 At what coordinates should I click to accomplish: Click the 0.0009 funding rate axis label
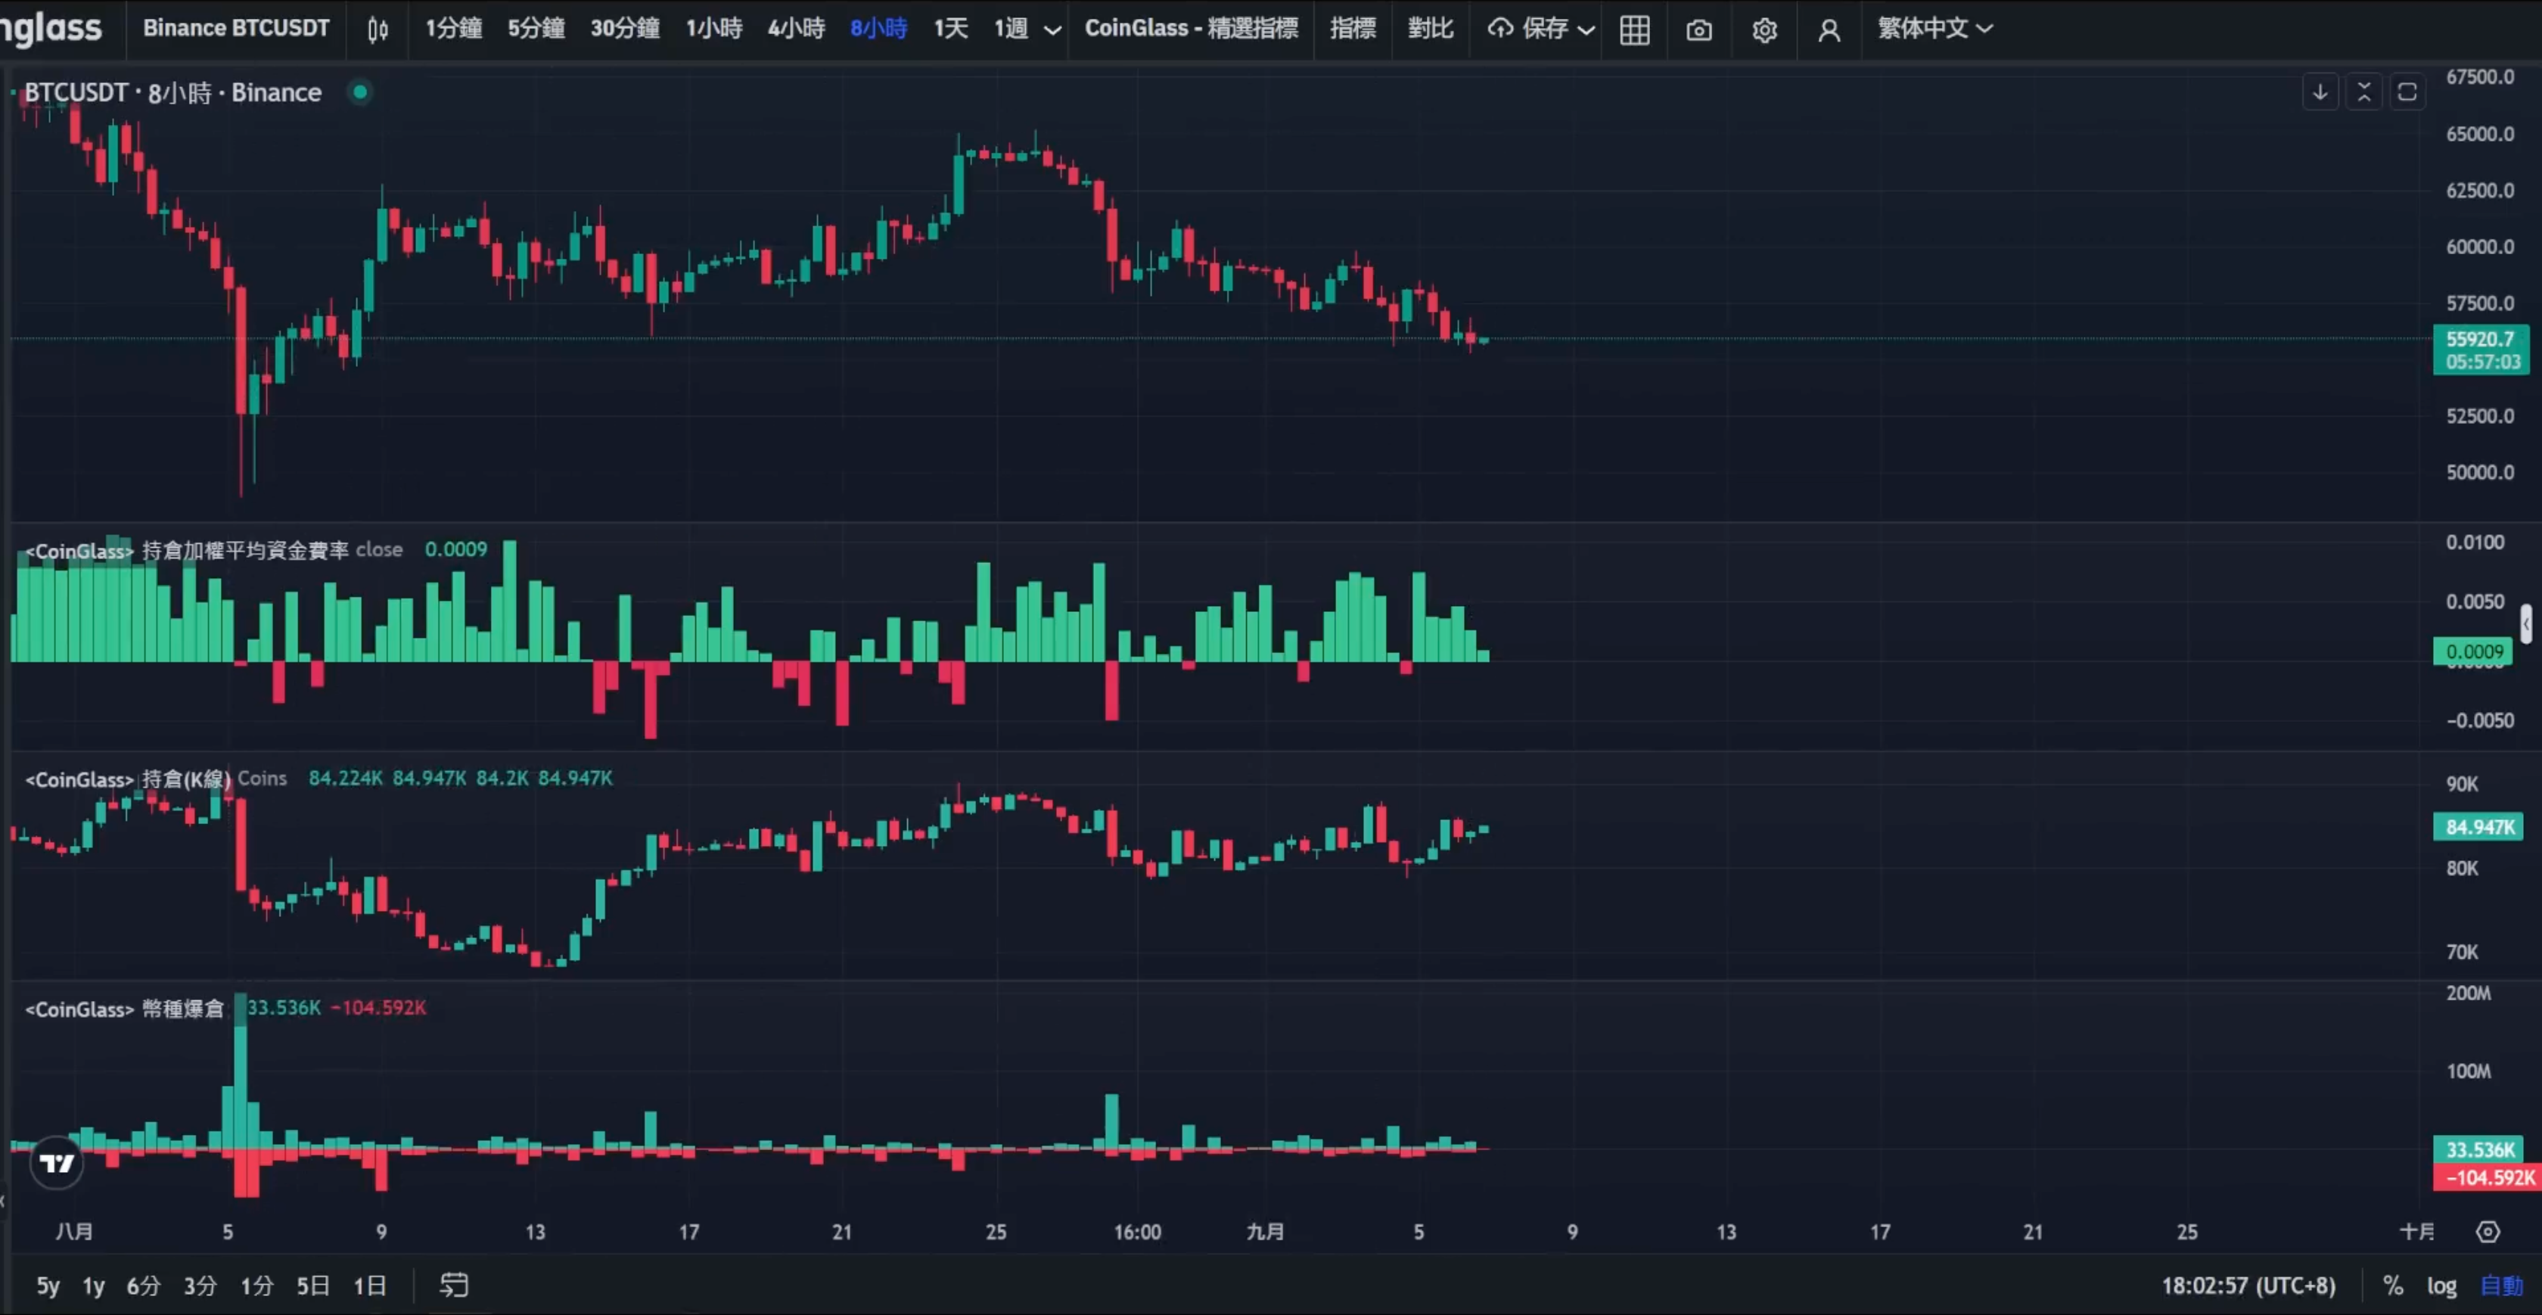(x=2474, y=651)
